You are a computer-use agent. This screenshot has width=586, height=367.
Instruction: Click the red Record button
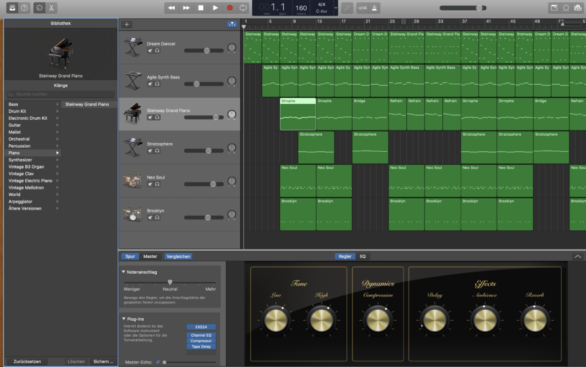[x=229, y=8]
